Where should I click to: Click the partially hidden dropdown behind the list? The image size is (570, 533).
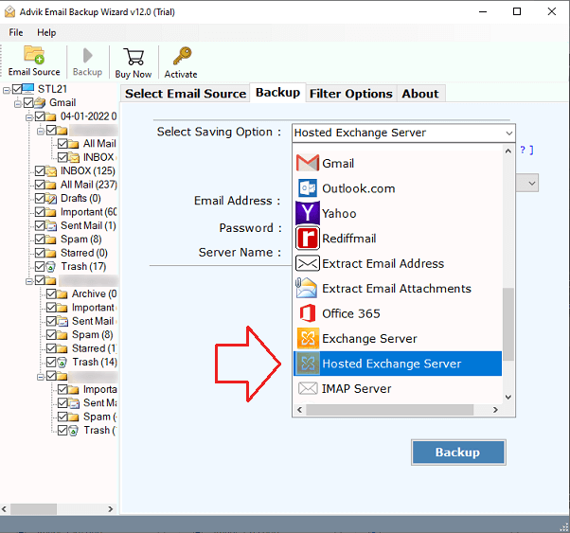click(527, 184)
